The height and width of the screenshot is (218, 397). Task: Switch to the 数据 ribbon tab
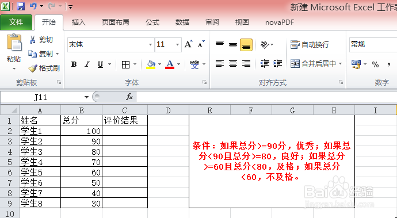pos(182,22)
